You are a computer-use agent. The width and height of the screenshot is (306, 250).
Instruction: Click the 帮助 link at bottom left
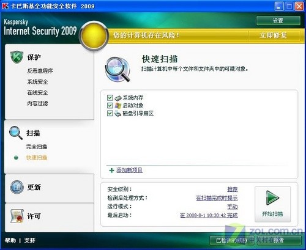click(x=10, y=240)
